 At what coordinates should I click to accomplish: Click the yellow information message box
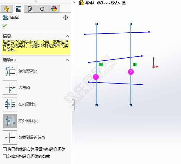coord(36,47)
